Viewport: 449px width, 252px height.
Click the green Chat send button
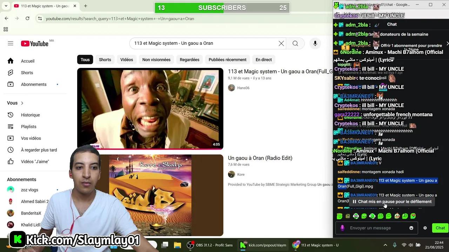click(440, 228)
